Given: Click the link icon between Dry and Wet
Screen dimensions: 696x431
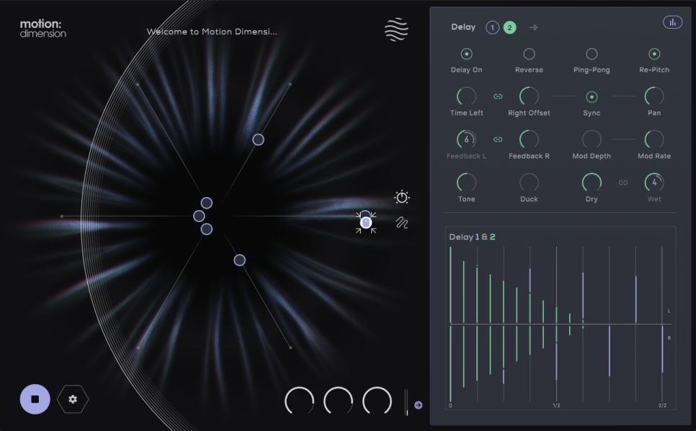Looking at the screenshot, I should pos(623,182).
